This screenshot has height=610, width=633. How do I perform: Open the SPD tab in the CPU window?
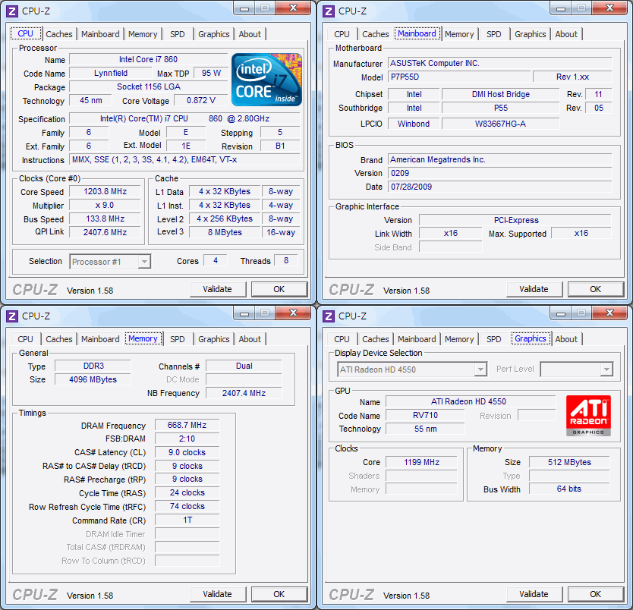[x=177, y=34]
